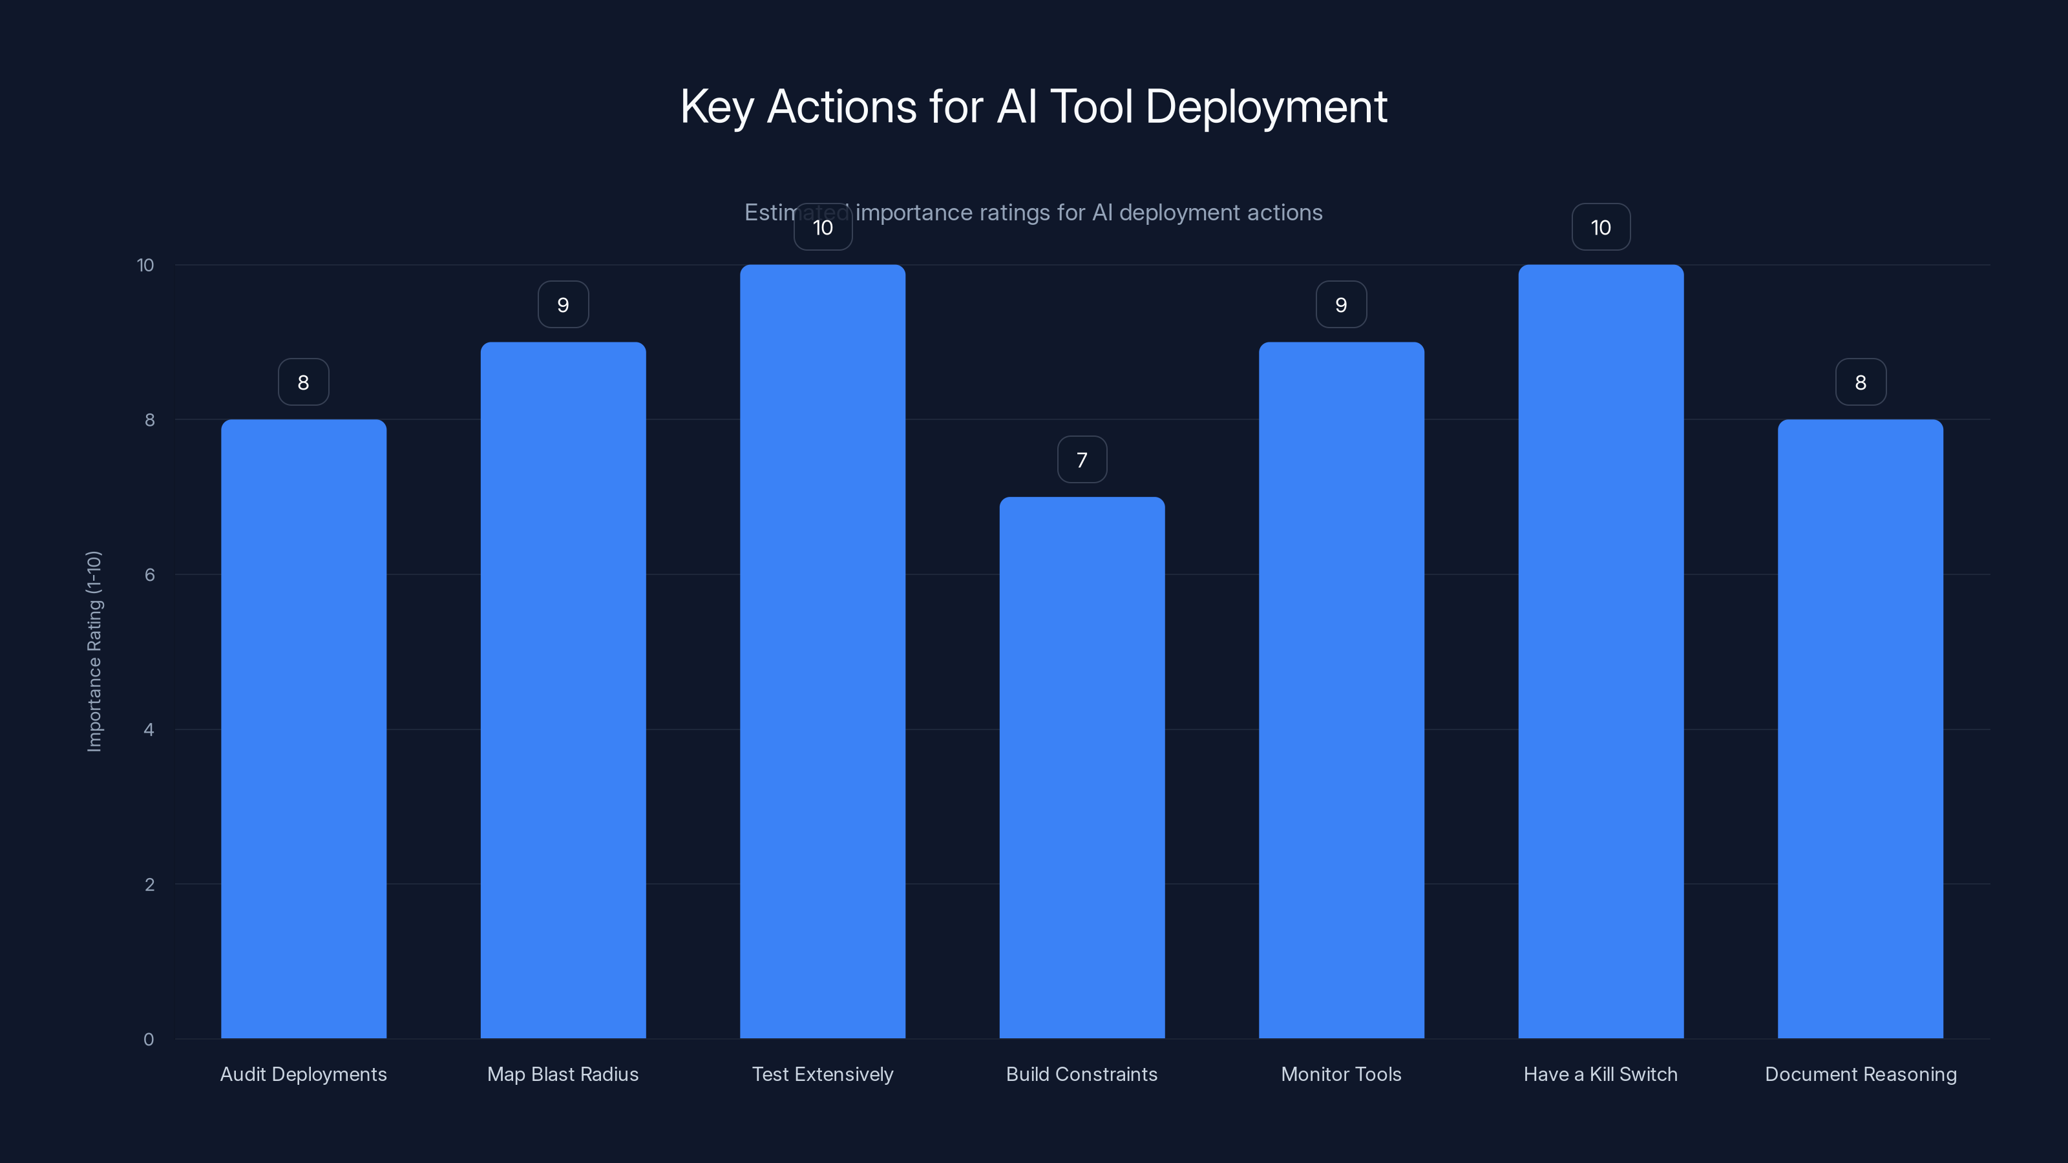Select the Audit Deployments axis label
The width and height of the screenshot is (2068, 1163).
[302, 1074]
